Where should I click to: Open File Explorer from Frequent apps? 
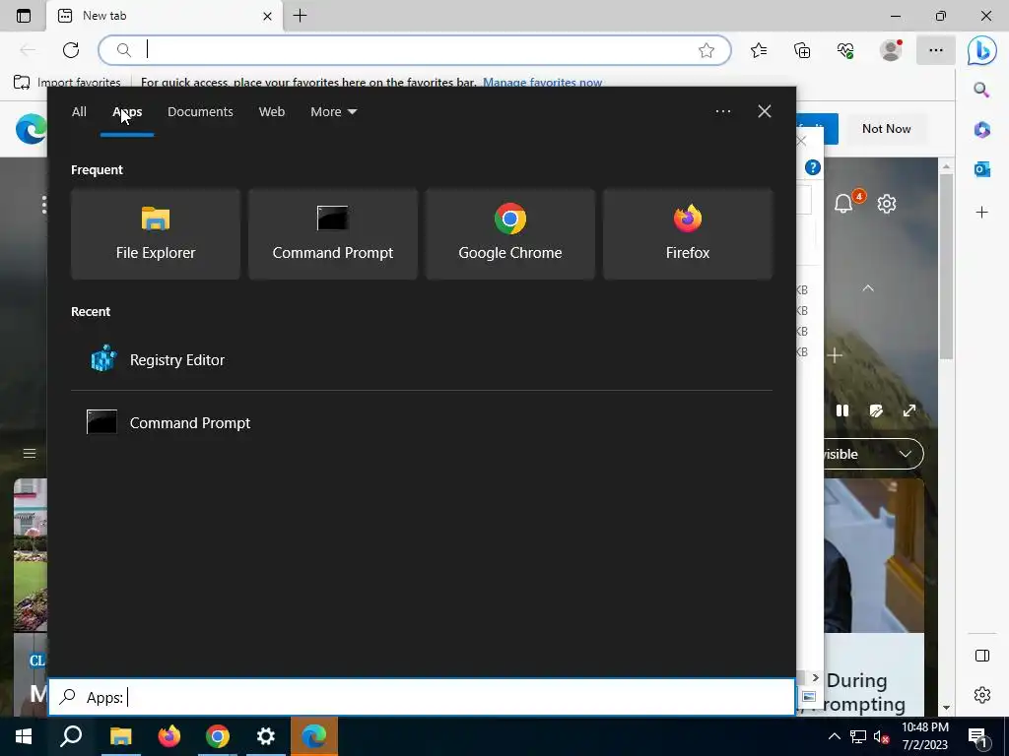pos(155,234)
